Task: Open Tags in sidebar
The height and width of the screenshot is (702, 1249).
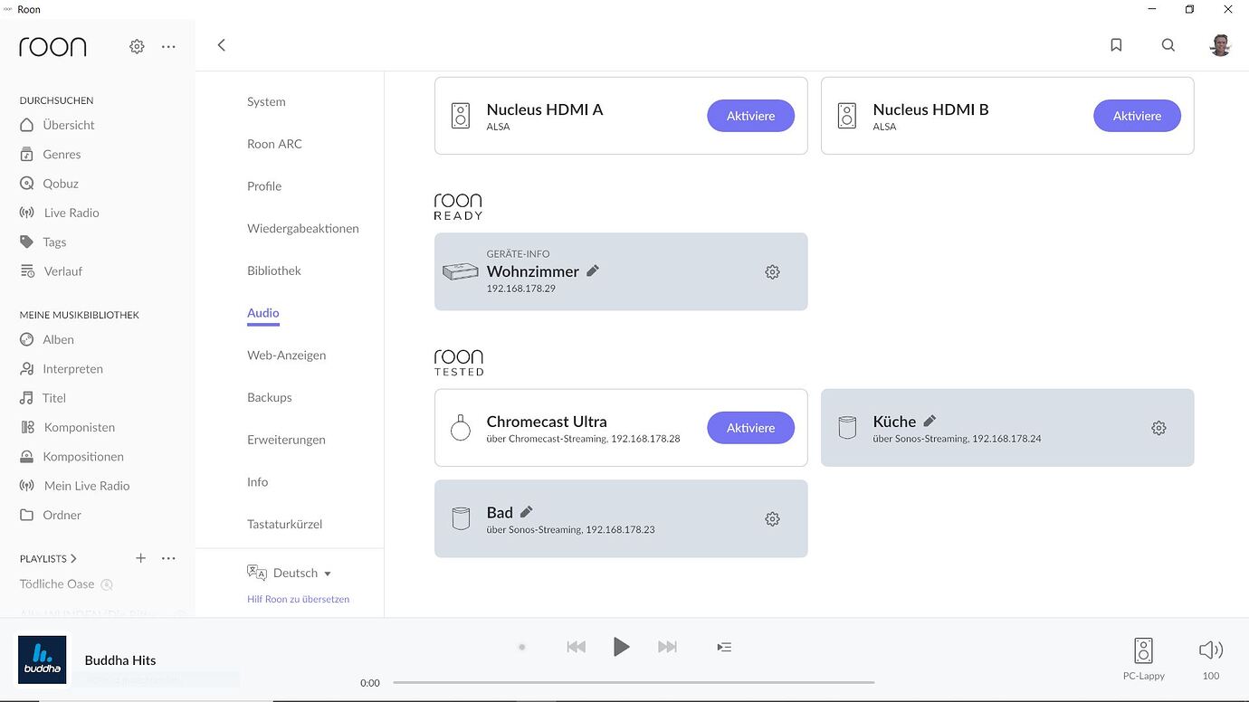Action: tap(43, 242)
